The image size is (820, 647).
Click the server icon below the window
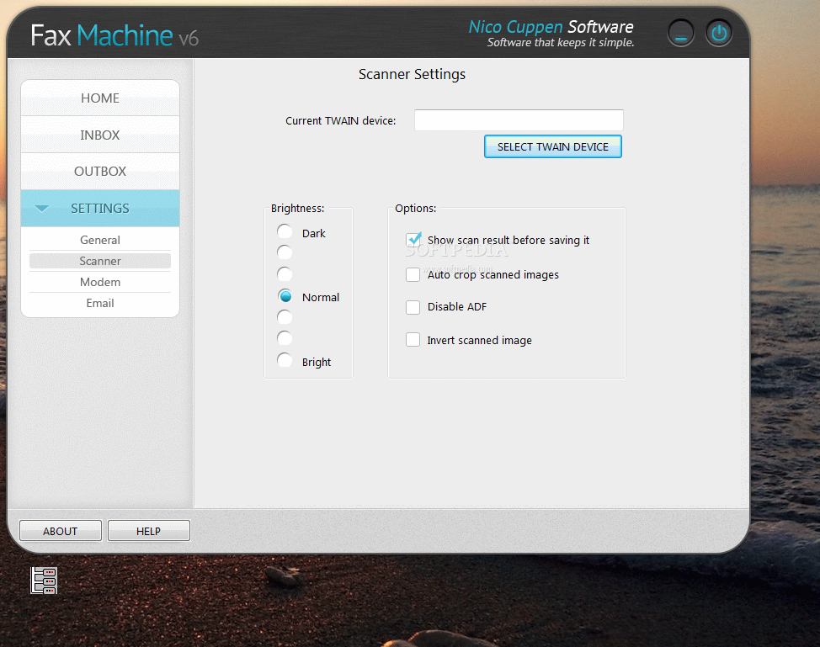44,581
